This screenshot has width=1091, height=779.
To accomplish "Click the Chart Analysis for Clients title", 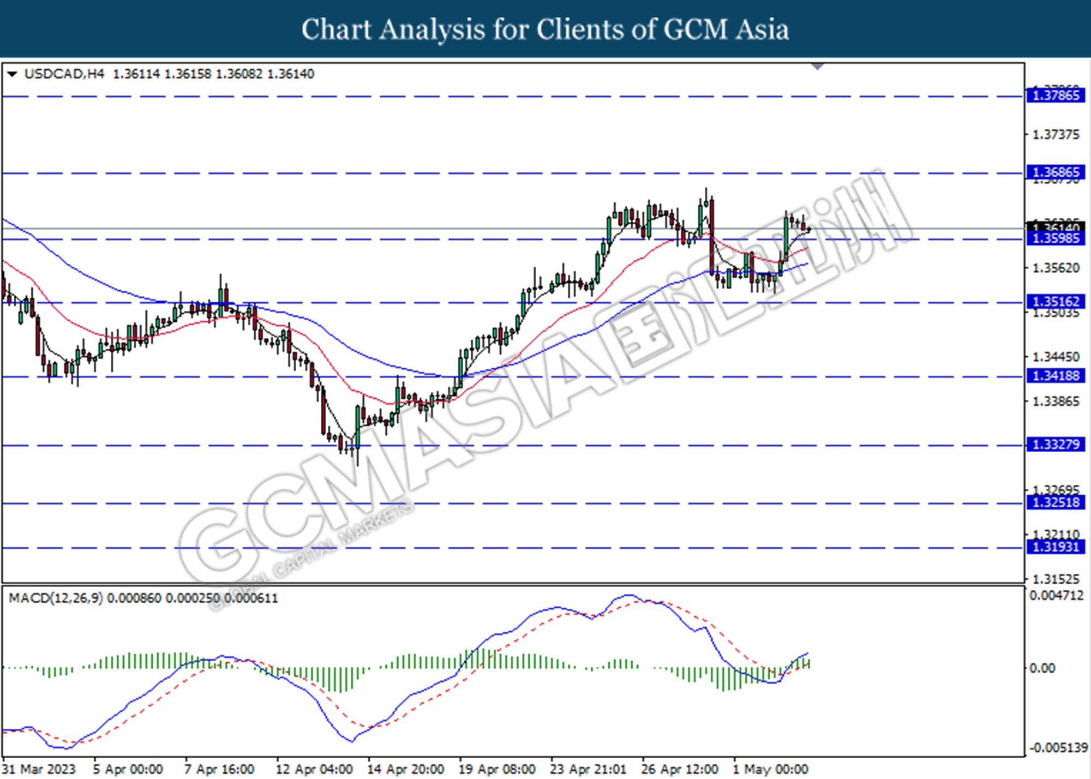I will tap(545, 29).
